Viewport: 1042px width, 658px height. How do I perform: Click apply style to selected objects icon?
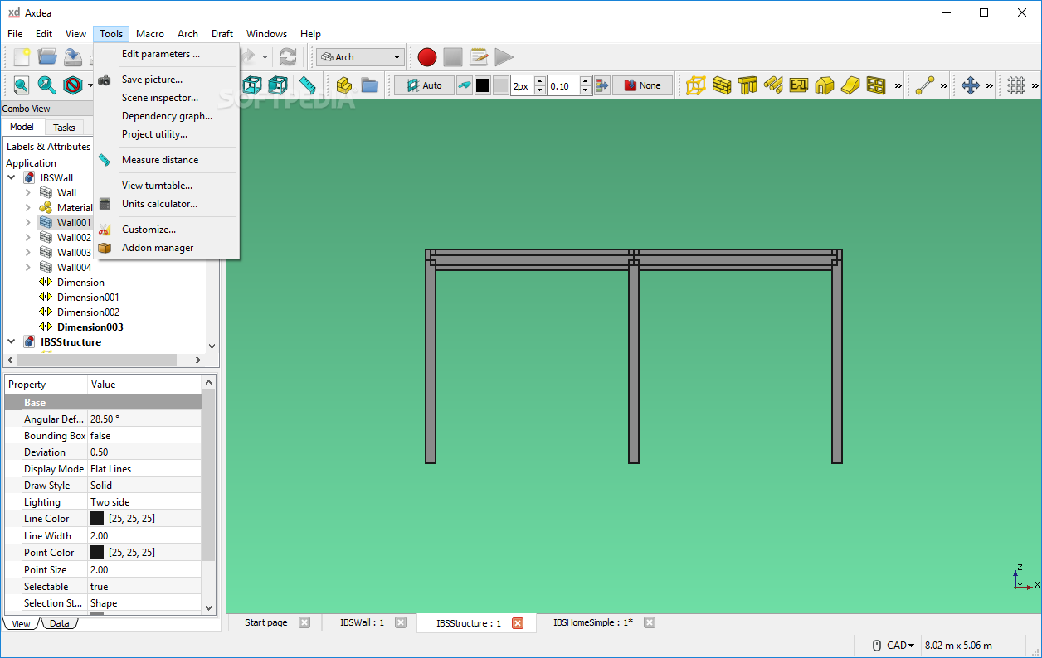tap(602, 85)
